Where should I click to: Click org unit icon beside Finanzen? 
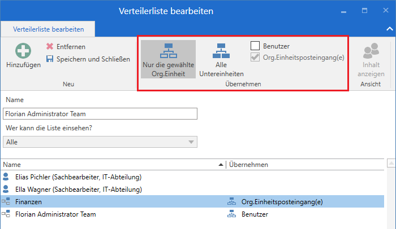6,201
